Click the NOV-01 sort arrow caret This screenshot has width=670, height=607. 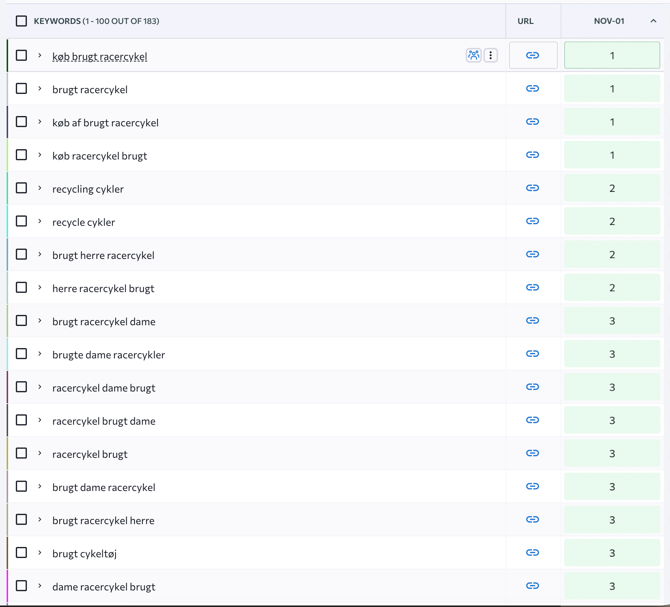point(653,21)
